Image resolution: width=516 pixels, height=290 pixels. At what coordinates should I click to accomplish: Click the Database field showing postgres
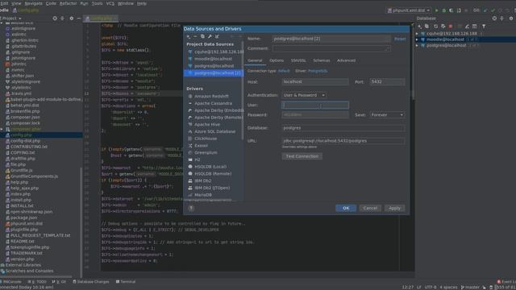(x=343, y=128)
